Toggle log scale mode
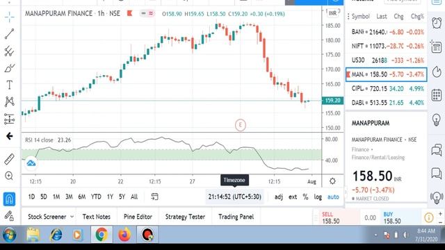The image size is (445, 250). coord(318,197)
